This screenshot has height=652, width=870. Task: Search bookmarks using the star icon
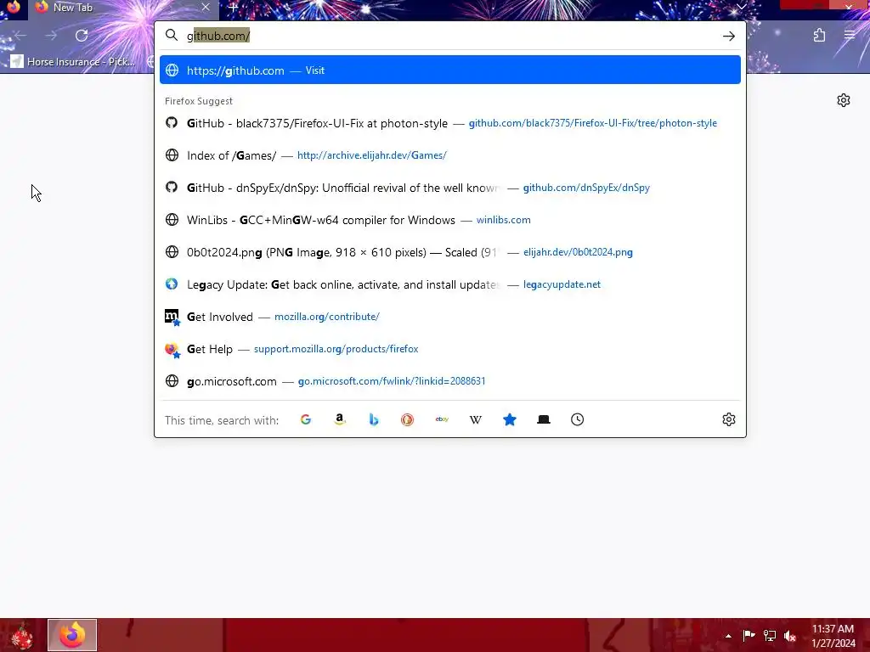point(510,419)
